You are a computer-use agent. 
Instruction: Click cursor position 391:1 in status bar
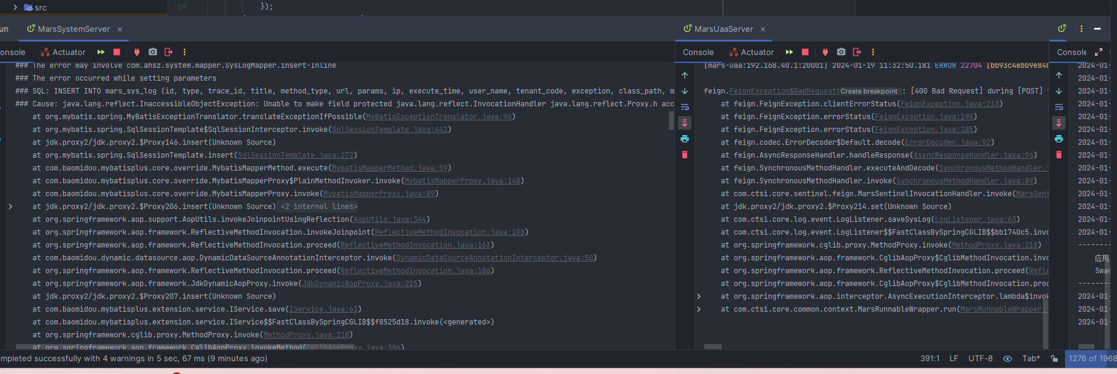coord(930,359)
